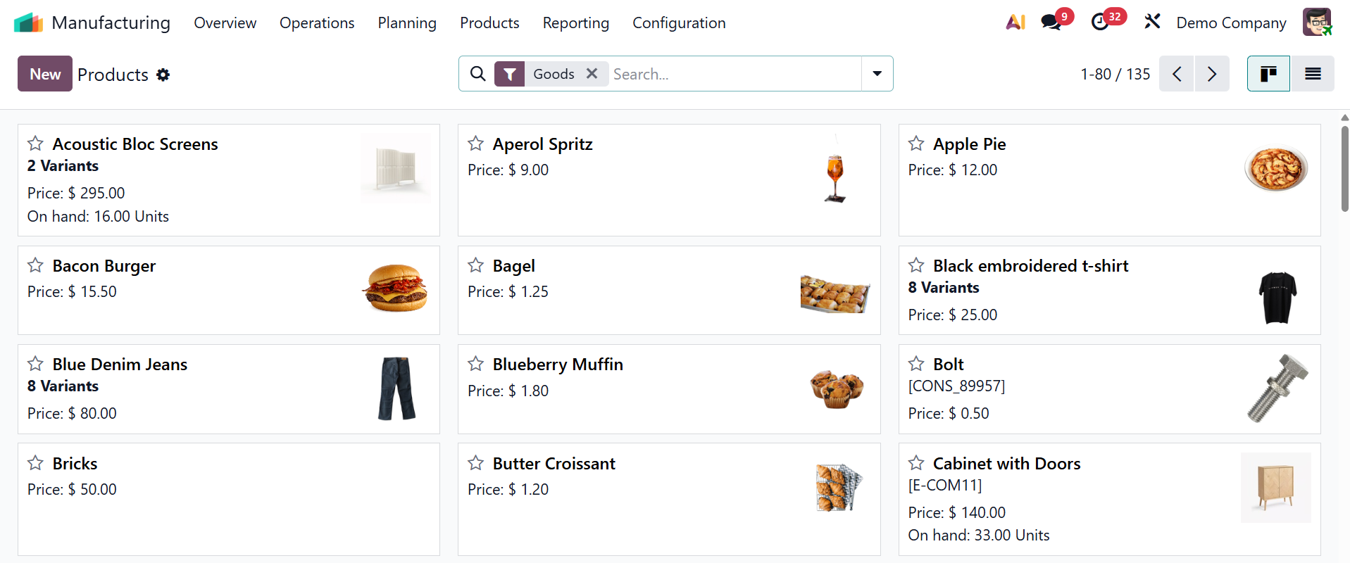Click the debug tools wrench icon
This screenshot has width=1350, height=563.
coord(1152,22)
